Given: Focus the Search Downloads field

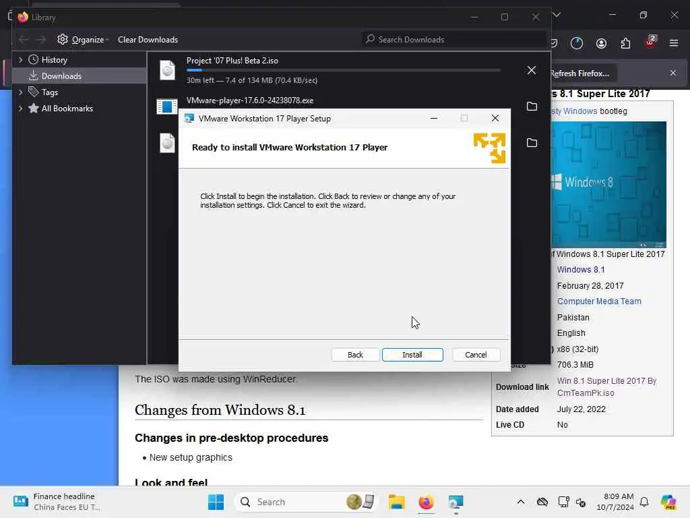Looking at the screenshot, I should click(x=453, y=40).
